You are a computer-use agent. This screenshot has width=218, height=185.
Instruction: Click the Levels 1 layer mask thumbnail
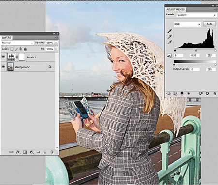(x=22, y=57)
